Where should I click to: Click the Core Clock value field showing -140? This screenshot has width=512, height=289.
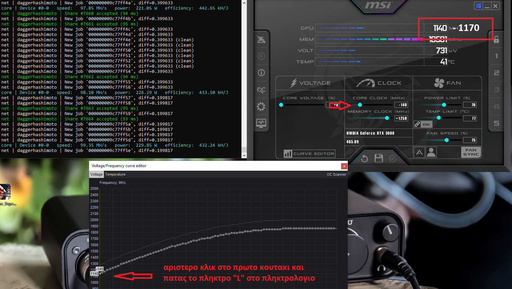tap(401, 105)
